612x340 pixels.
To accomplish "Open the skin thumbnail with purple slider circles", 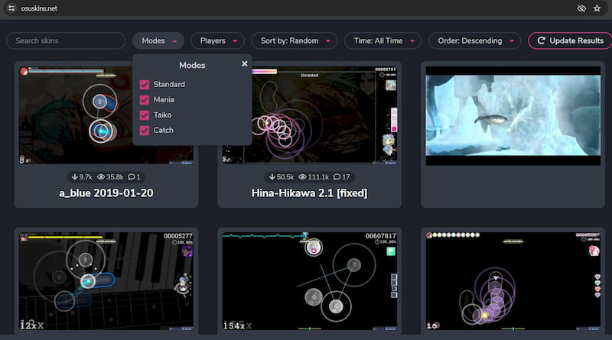I will pyautogui.click(x=513, y=281).
